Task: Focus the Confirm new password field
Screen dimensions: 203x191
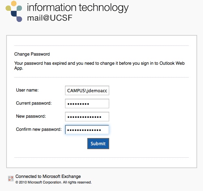Action: (x=87, y=130)
